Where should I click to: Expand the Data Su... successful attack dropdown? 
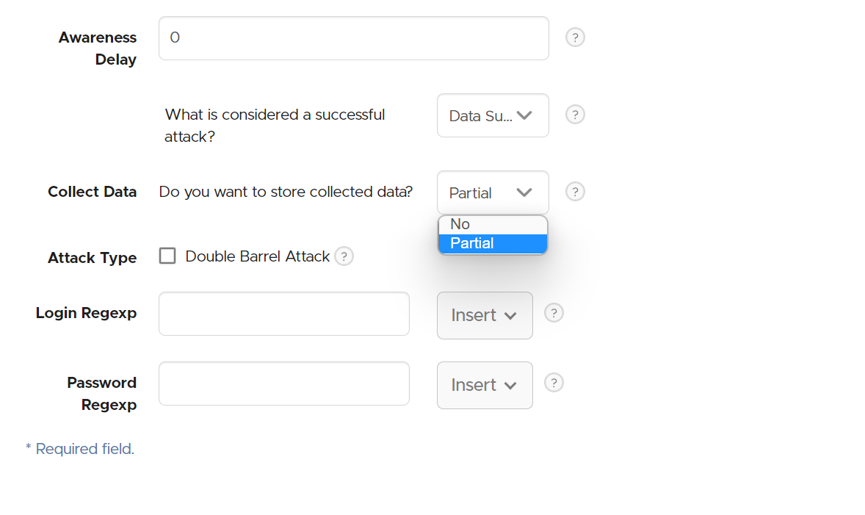coord(493,115)
